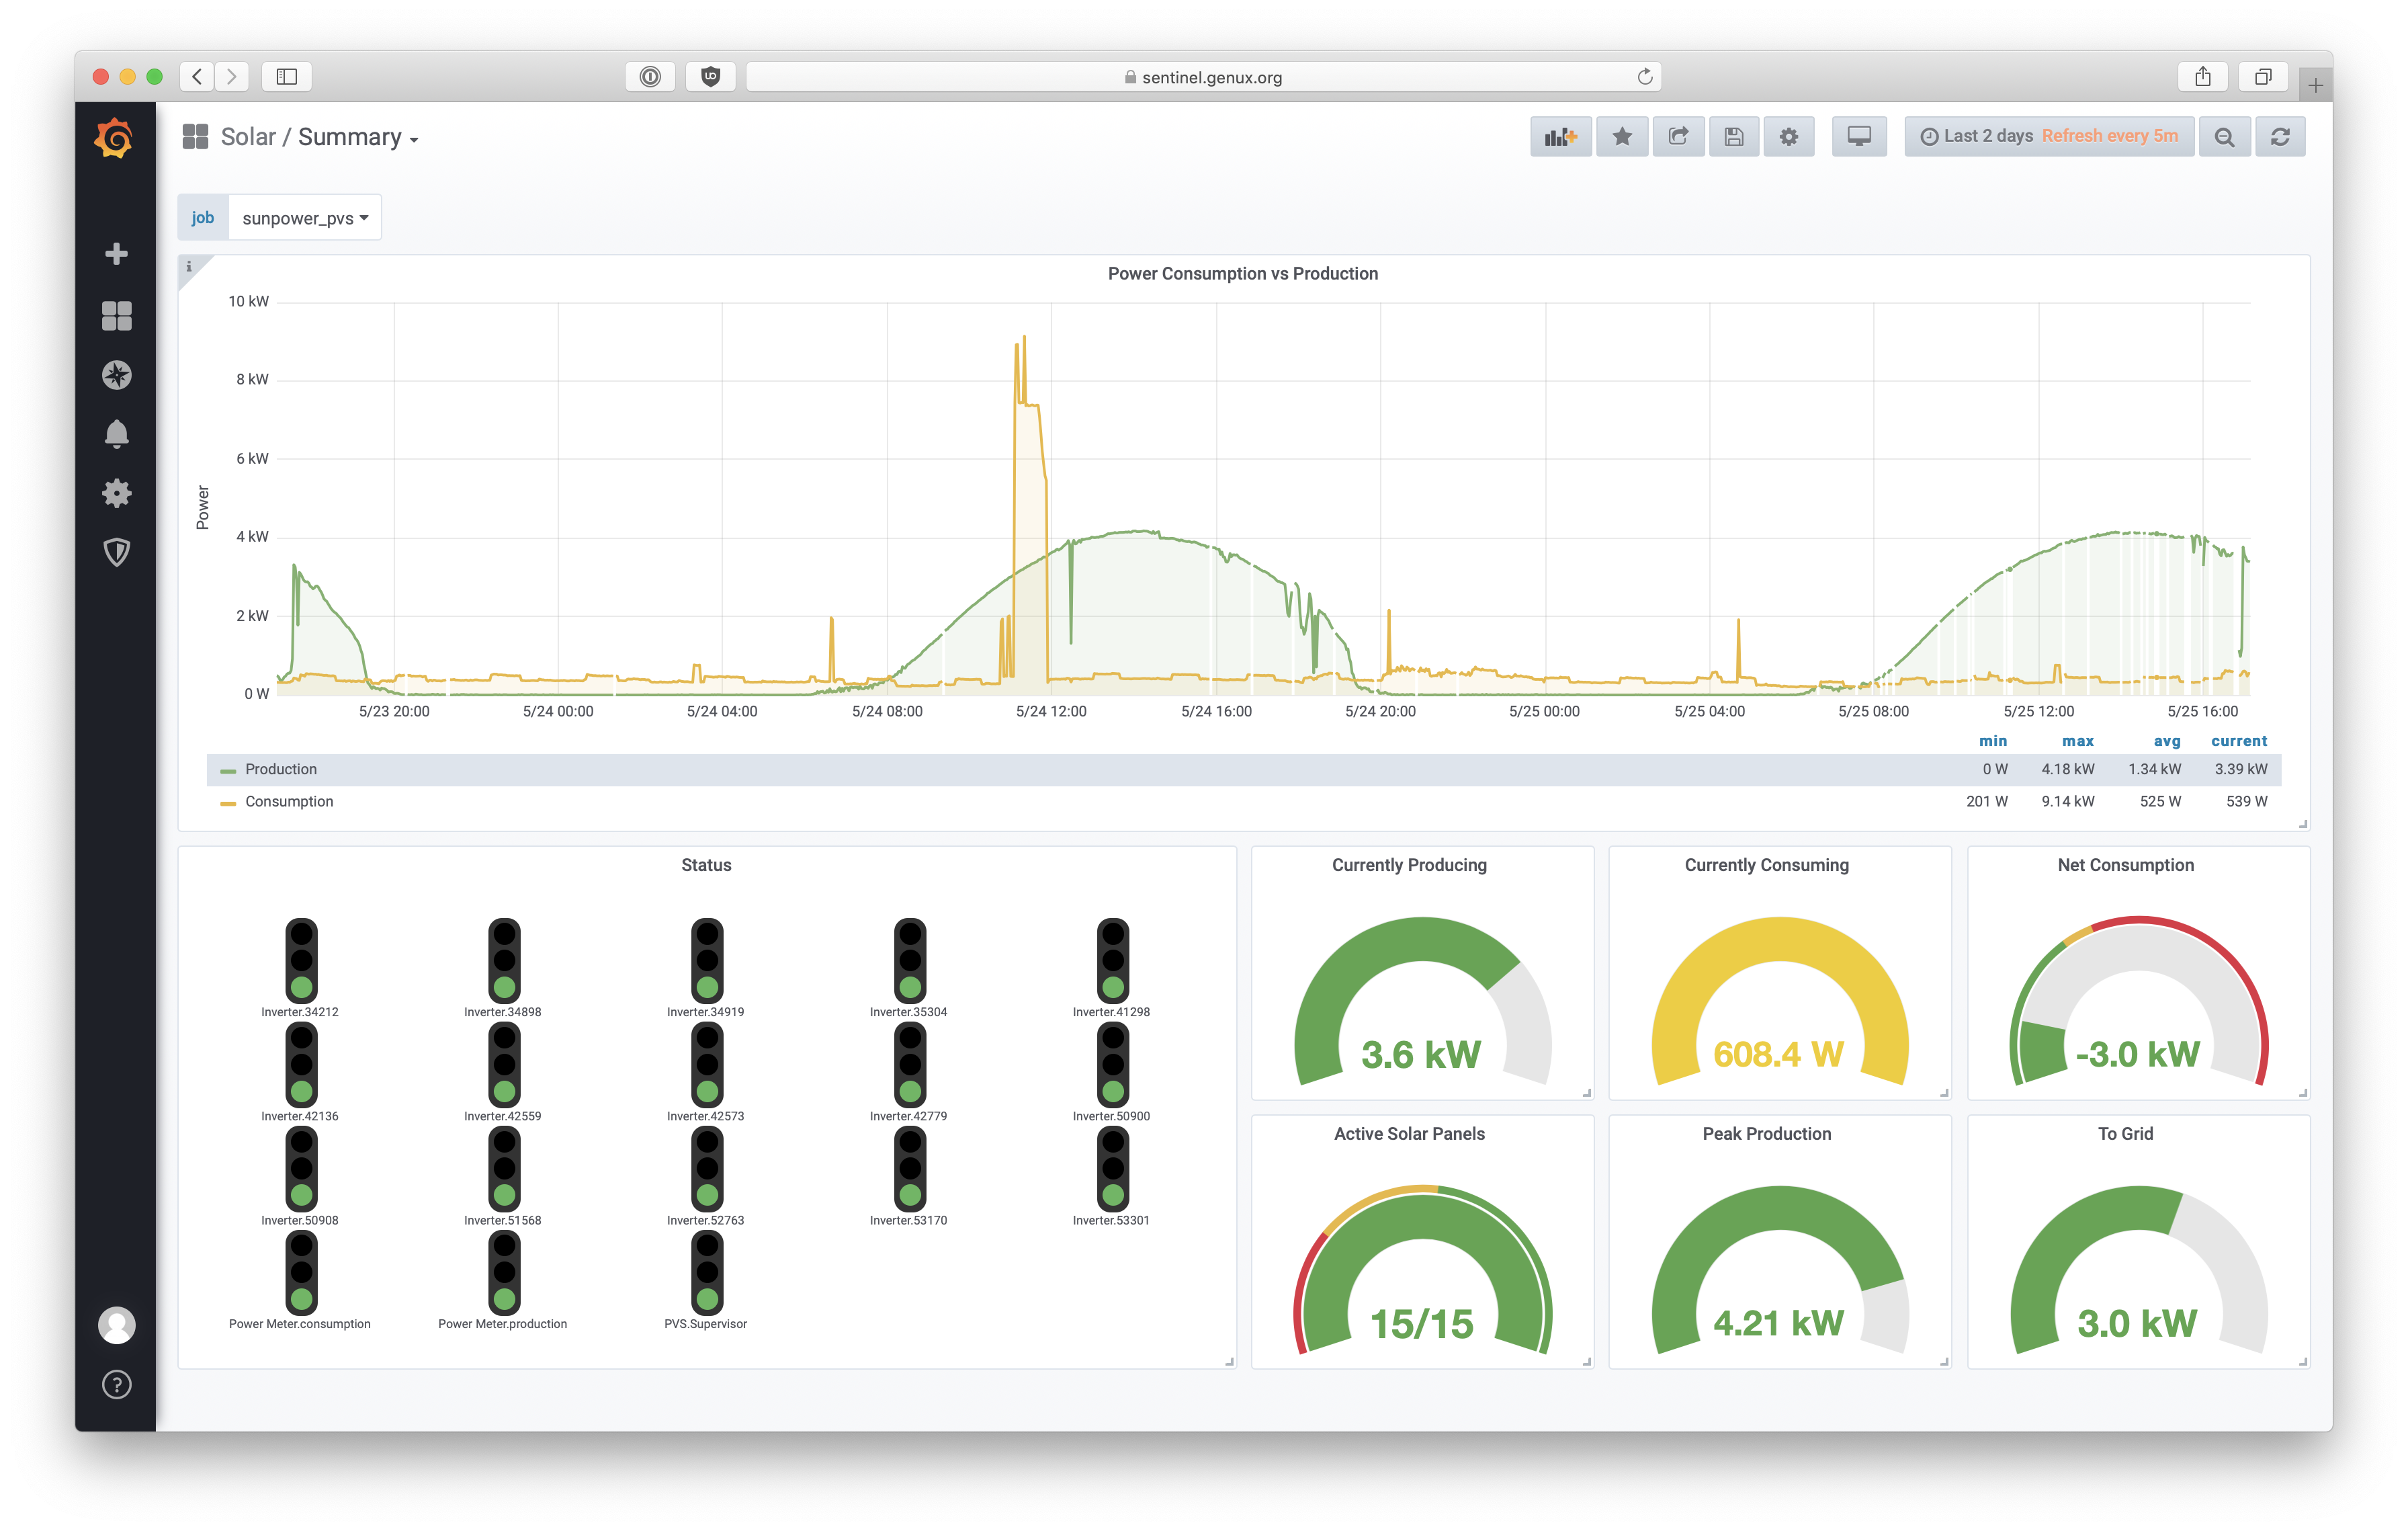Click the Share dashboard icon
This screenshot has height=1531, width=2408.
[x=1678, y=137]
